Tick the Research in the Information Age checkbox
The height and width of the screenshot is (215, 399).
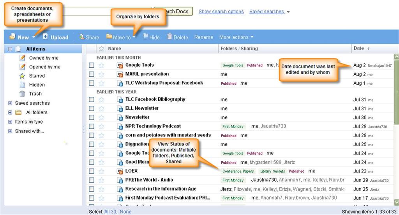click(92, 189)
